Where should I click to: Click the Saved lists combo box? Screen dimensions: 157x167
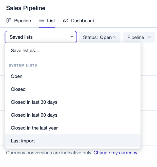coord(41,37)
